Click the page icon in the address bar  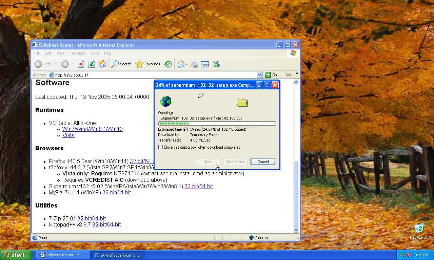(52, 75)
